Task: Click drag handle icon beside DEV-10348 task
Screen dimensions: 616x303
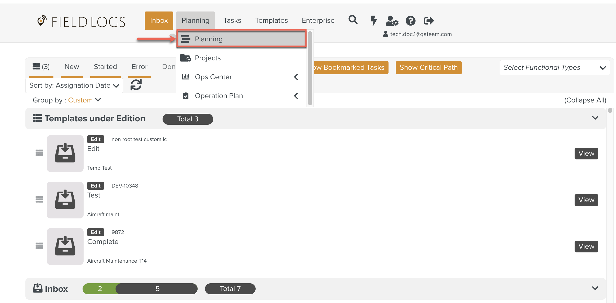Action: [39, 199]
